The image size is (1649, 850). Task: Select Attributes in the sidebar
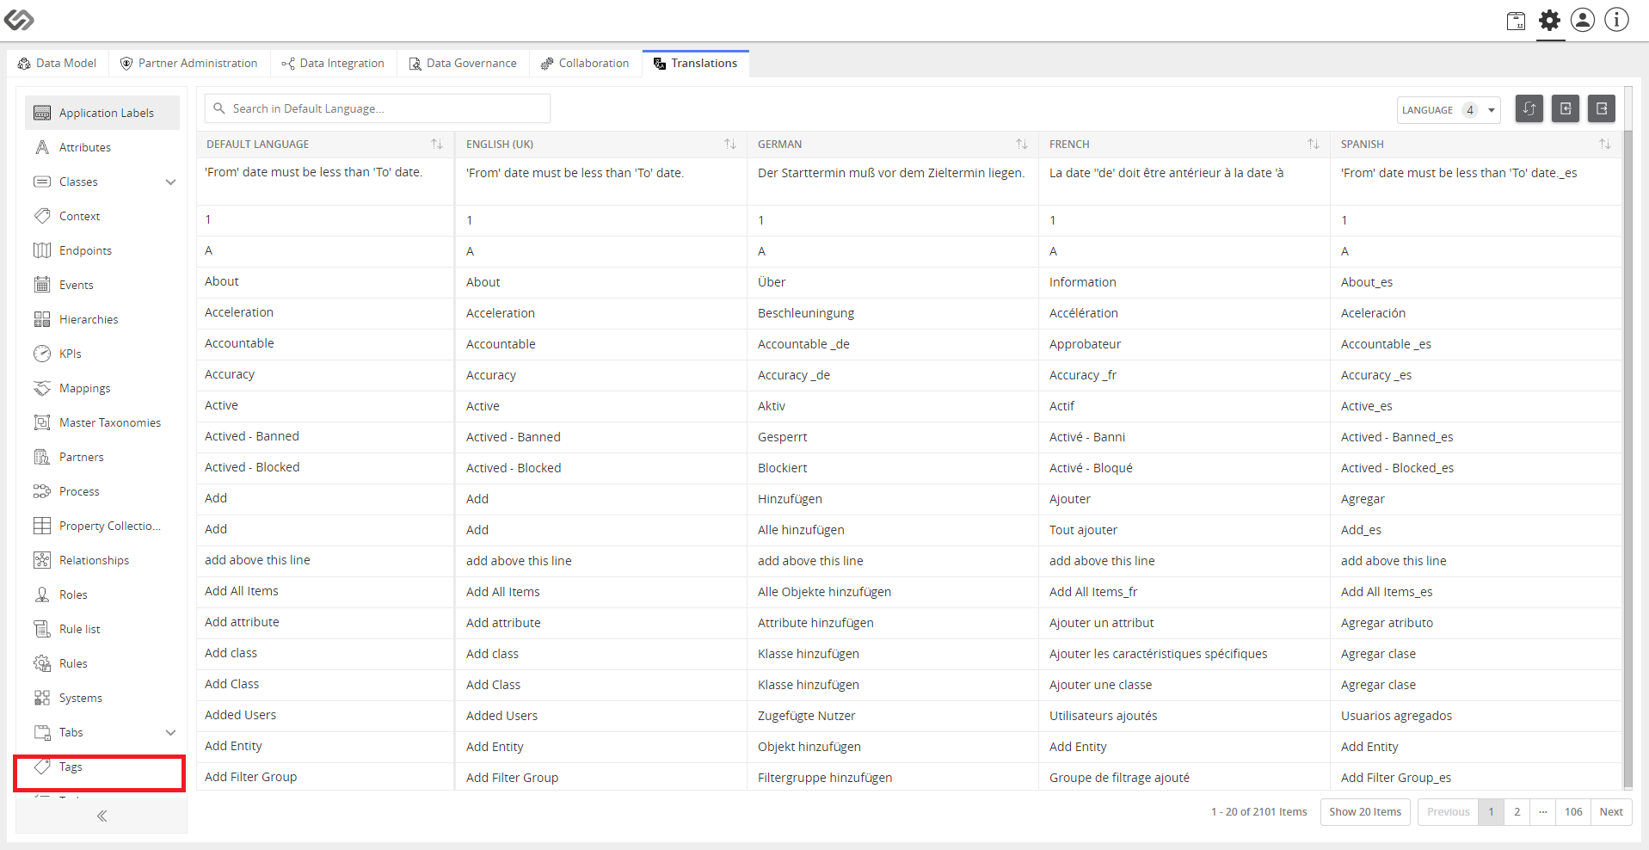102,147
